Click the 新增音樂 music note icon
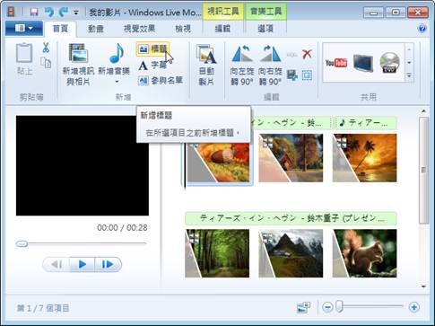This screenshot has width=435, height=326. (117, 53)
